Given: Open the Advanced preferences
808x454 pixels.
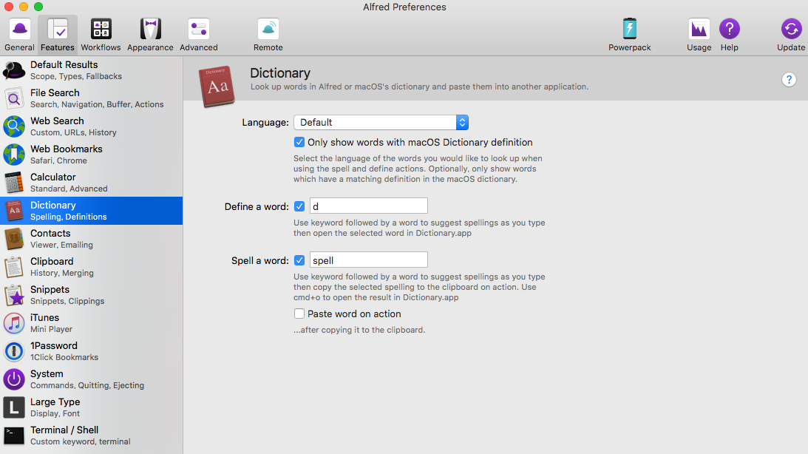Looking at the screenshot, I should coord(199,35).
